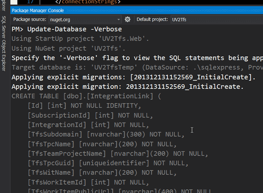Click the "Applying explicit migrations" bracketed line
The height and width of the screenshot is (193, 263).
[134, 77]
